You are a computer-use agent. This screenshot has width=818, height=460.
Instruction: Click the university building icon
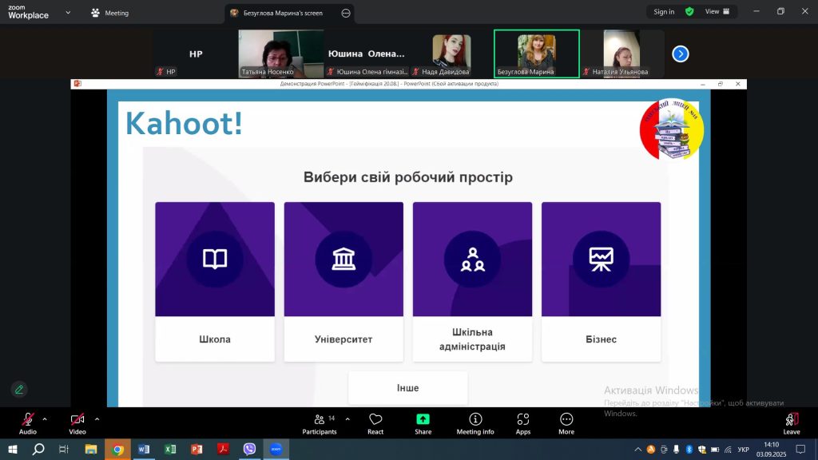(343, 259)
